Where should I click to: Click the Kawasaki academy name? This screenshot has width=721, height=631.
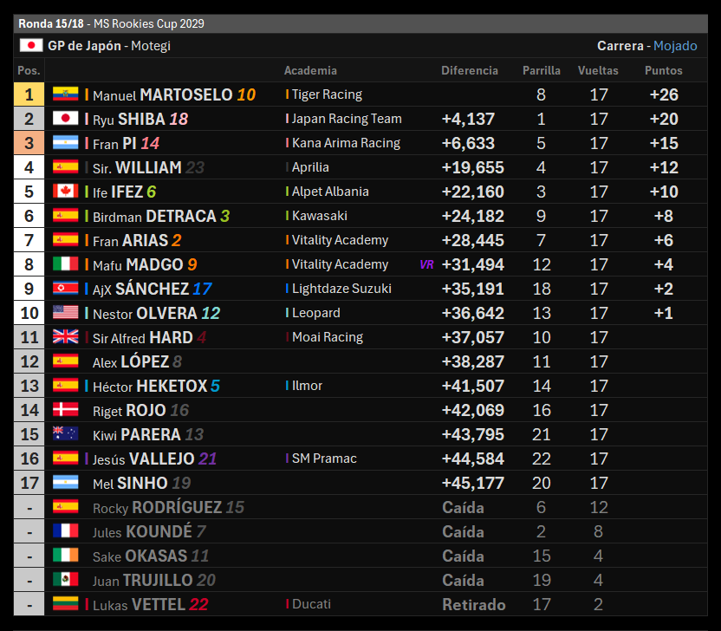click(x=320, y=216)
